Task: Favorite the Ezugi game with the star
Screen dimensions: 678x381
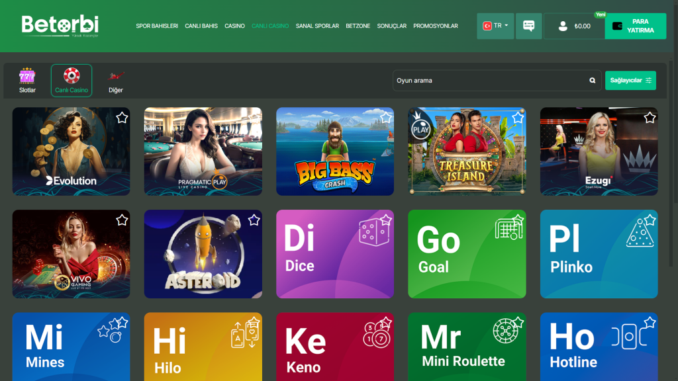Action: point(650,118)
